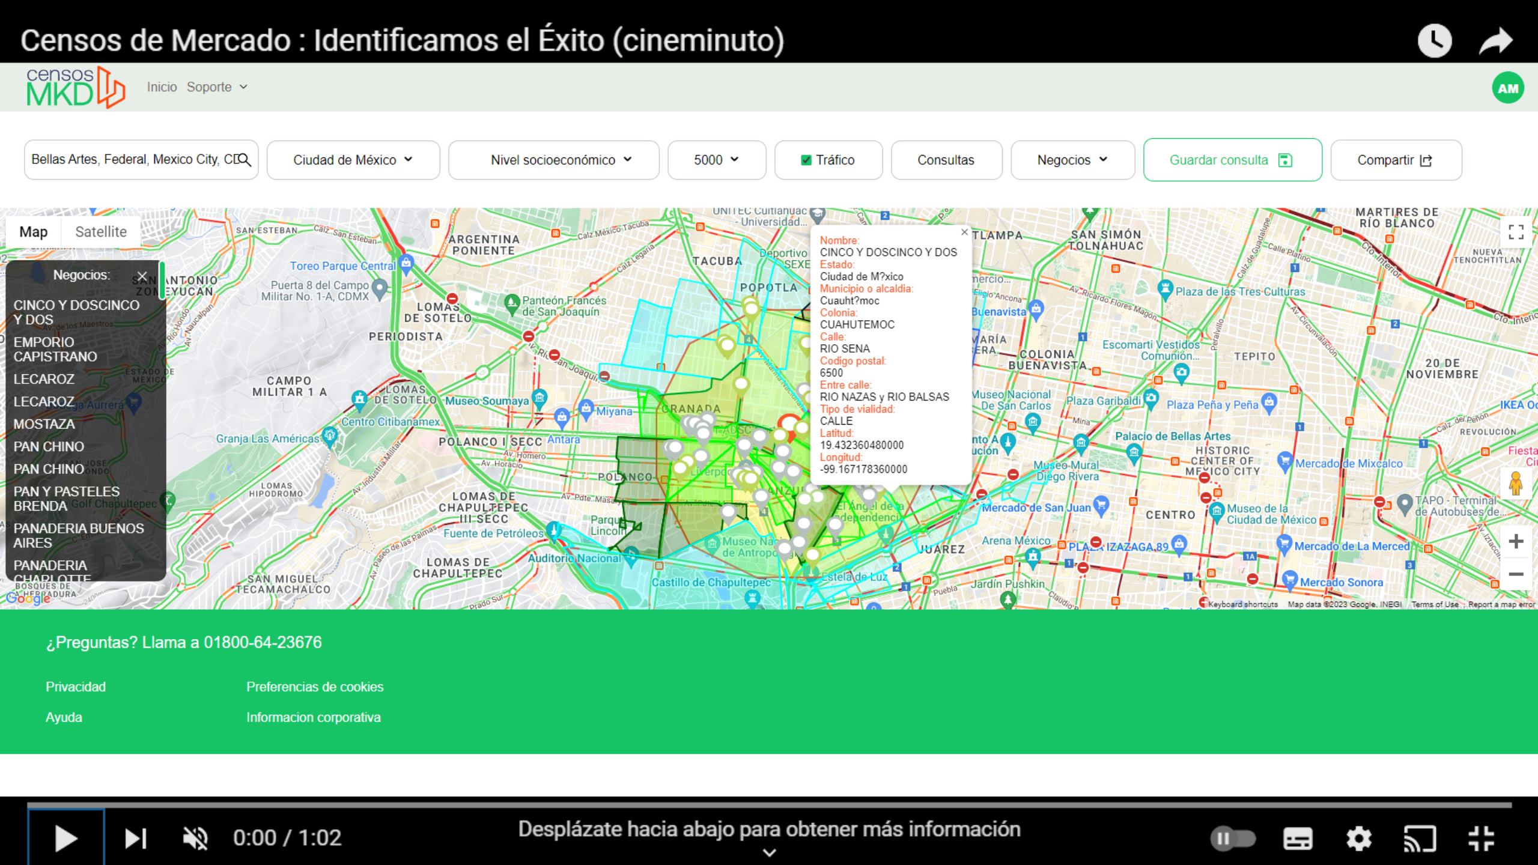Open Informacion corporativa link
The width and height of the screenshot is (1538, 865).
[x=314, y=717]
